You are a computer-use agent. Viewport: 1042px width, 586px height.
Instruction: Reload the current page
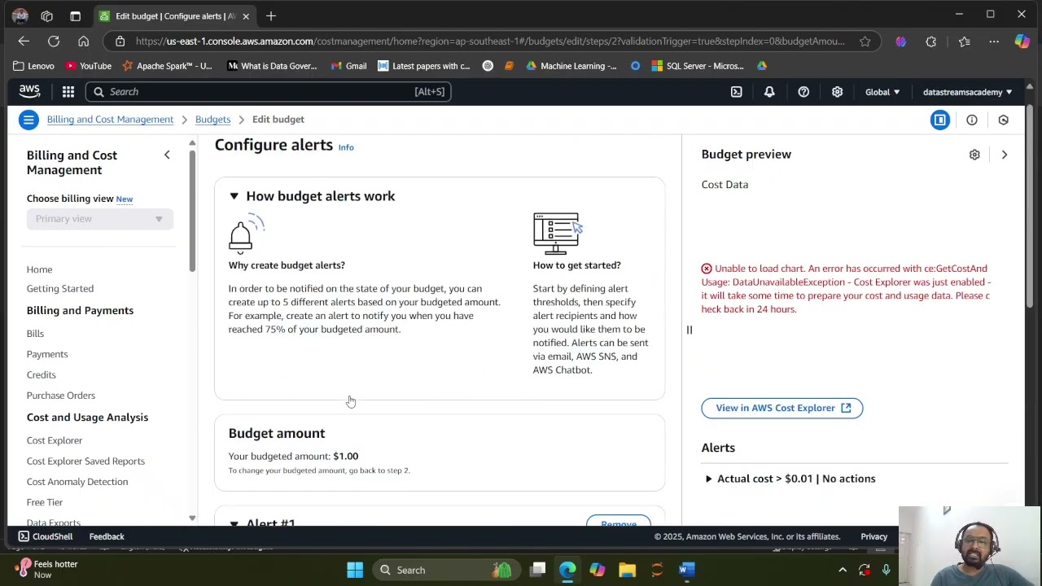54,42
